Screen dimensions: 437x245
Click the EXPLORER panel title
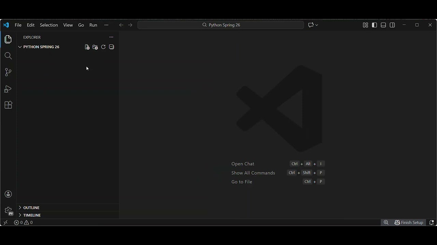(x=32, y=37)
